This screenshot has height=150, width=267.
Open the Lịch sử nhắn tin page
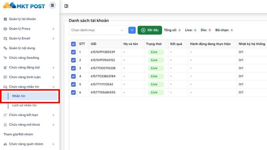24,105
